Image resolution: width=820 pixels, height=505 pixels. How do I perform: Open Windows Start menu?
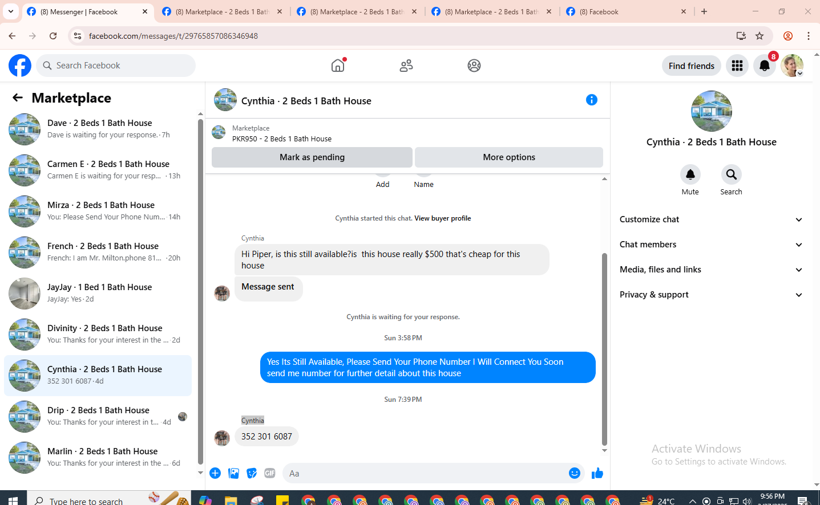point(13,500)
